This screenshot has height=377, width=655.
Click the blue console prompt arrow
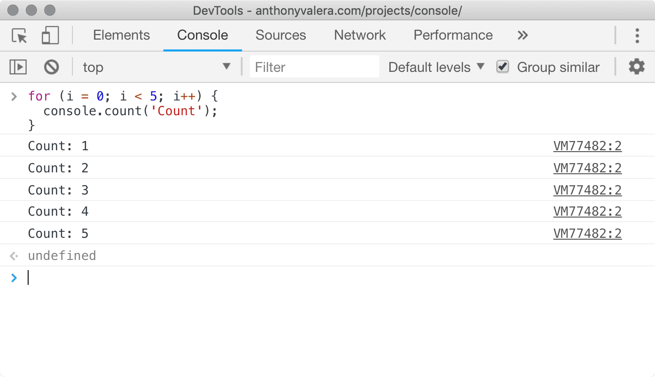[x=14, y=277]
